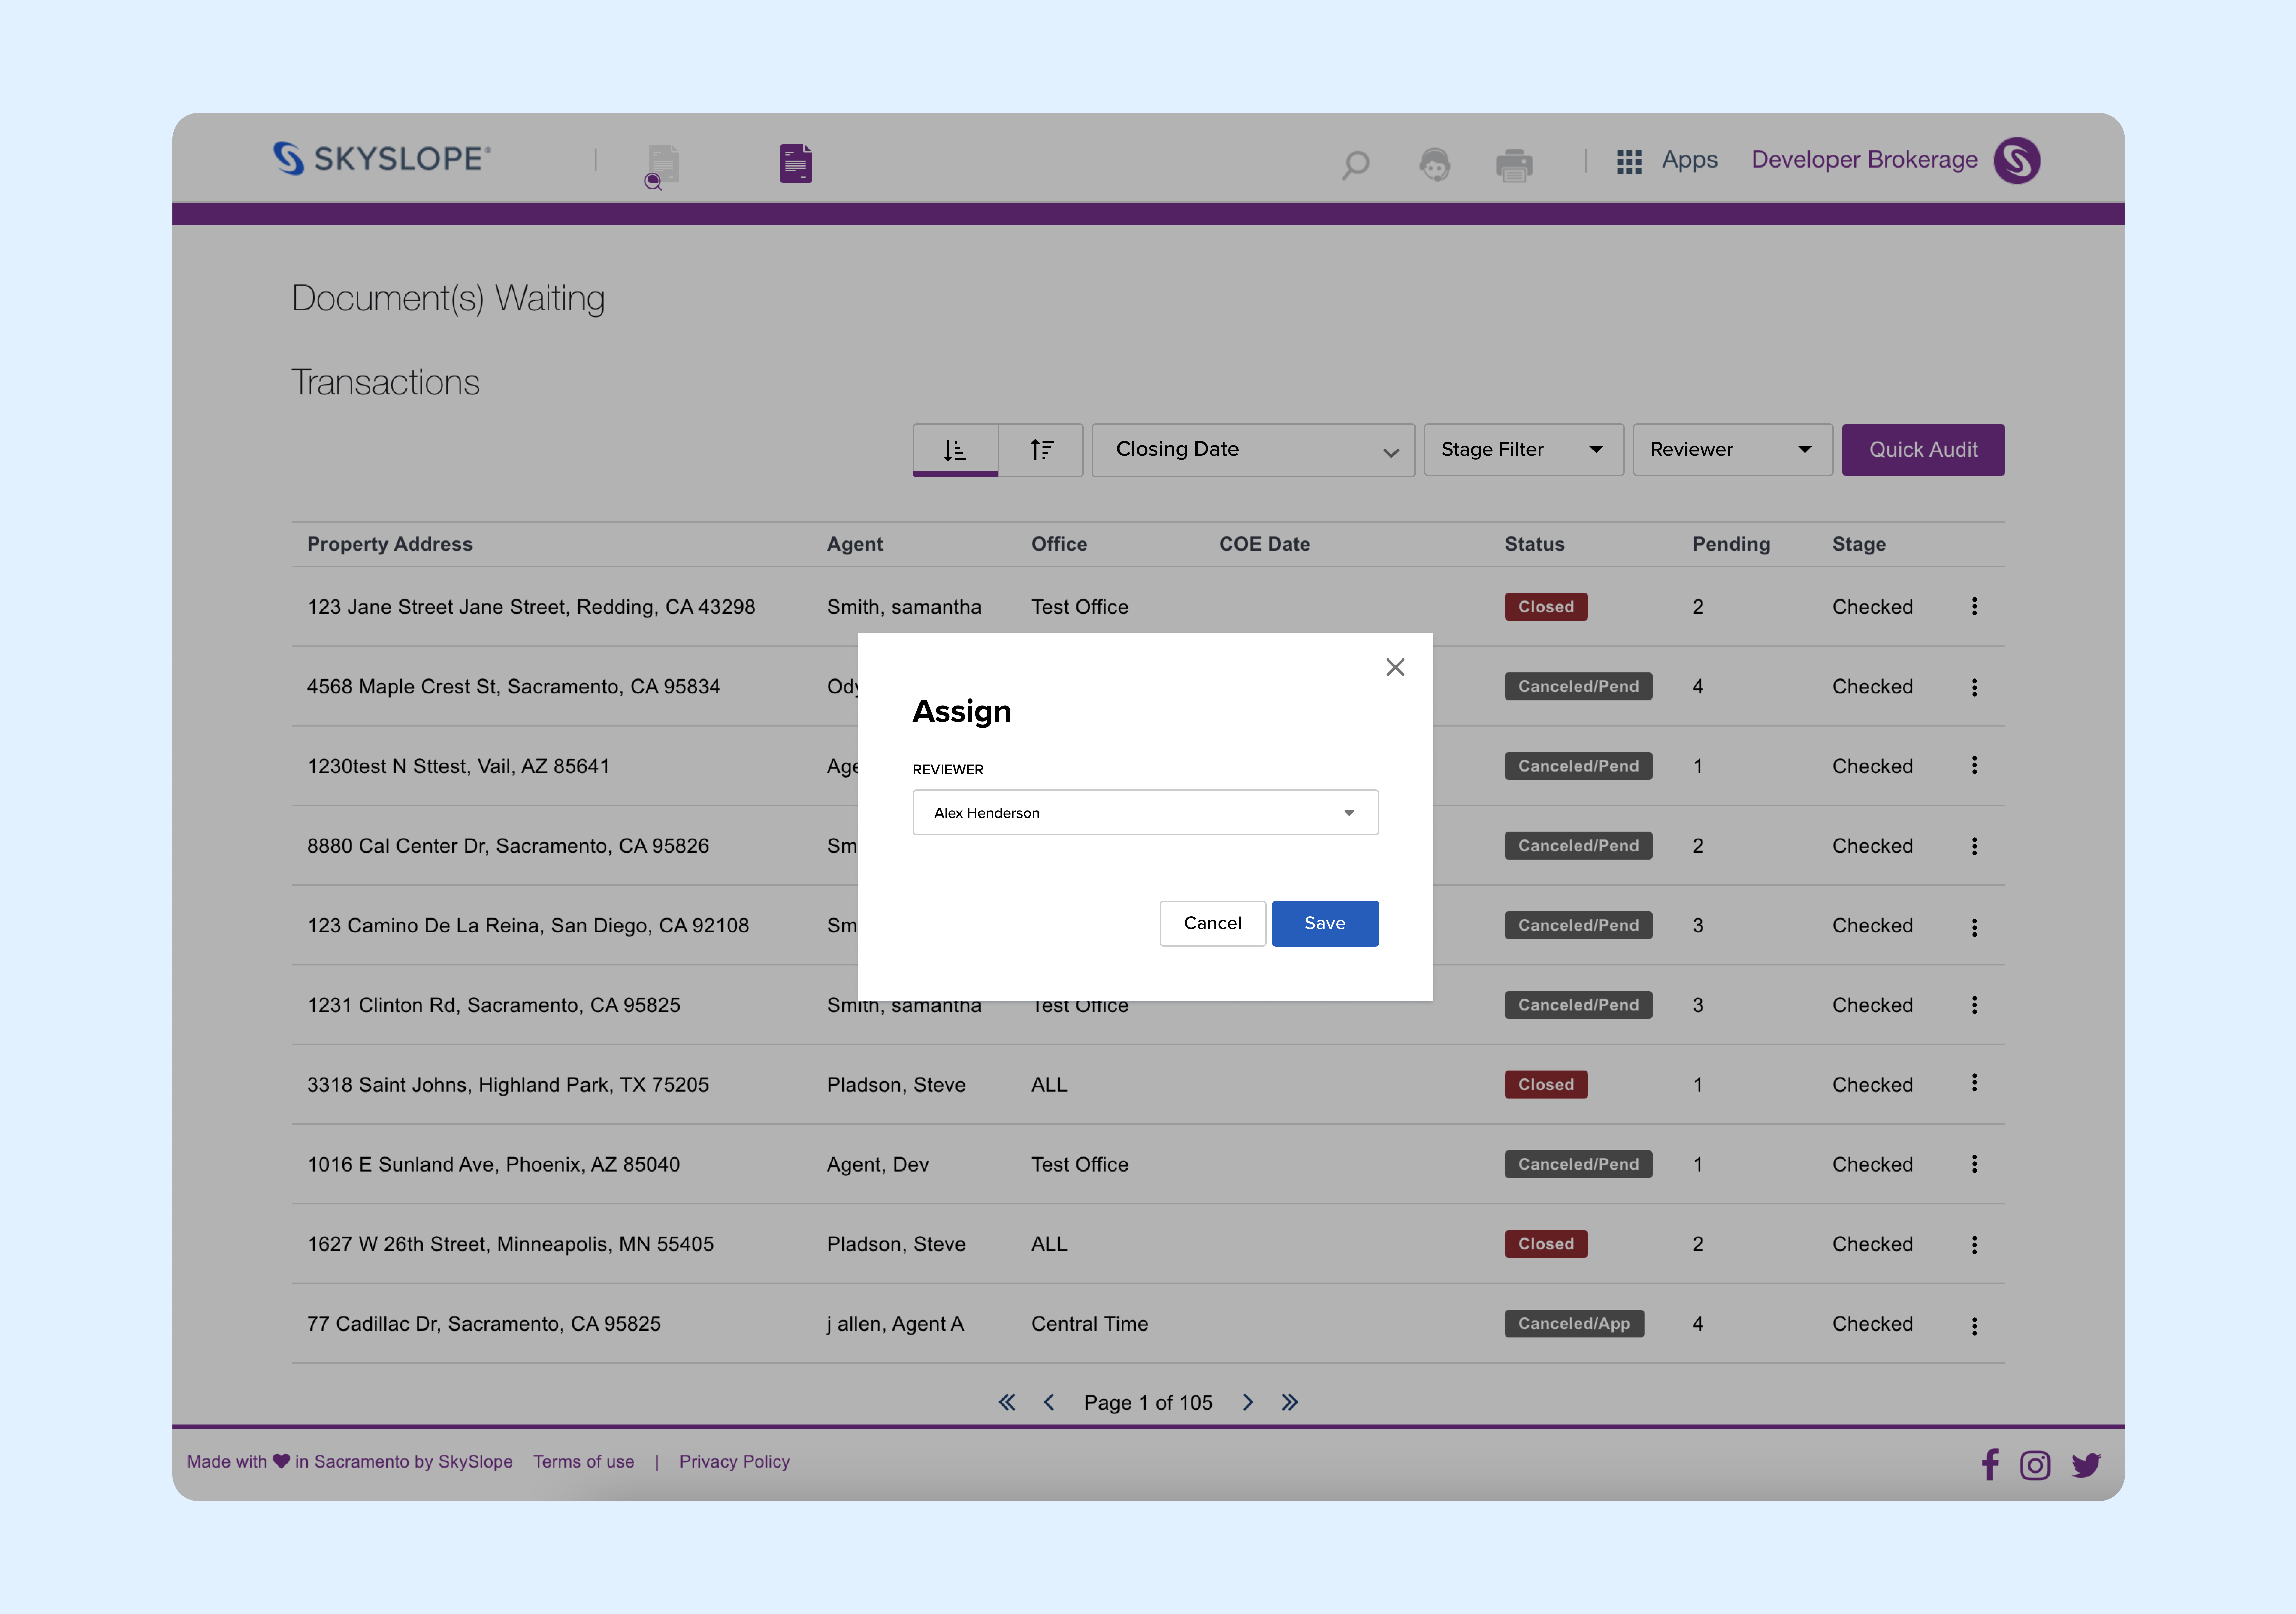Image resolution: width=2296 pixels, height=1614 pixels.
Task: Expand the Alex Henderson reviewer dropdown
Action: pos(1145,812)
